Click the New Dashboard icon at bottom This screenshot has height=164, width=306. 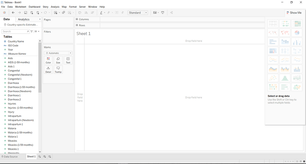44,157
